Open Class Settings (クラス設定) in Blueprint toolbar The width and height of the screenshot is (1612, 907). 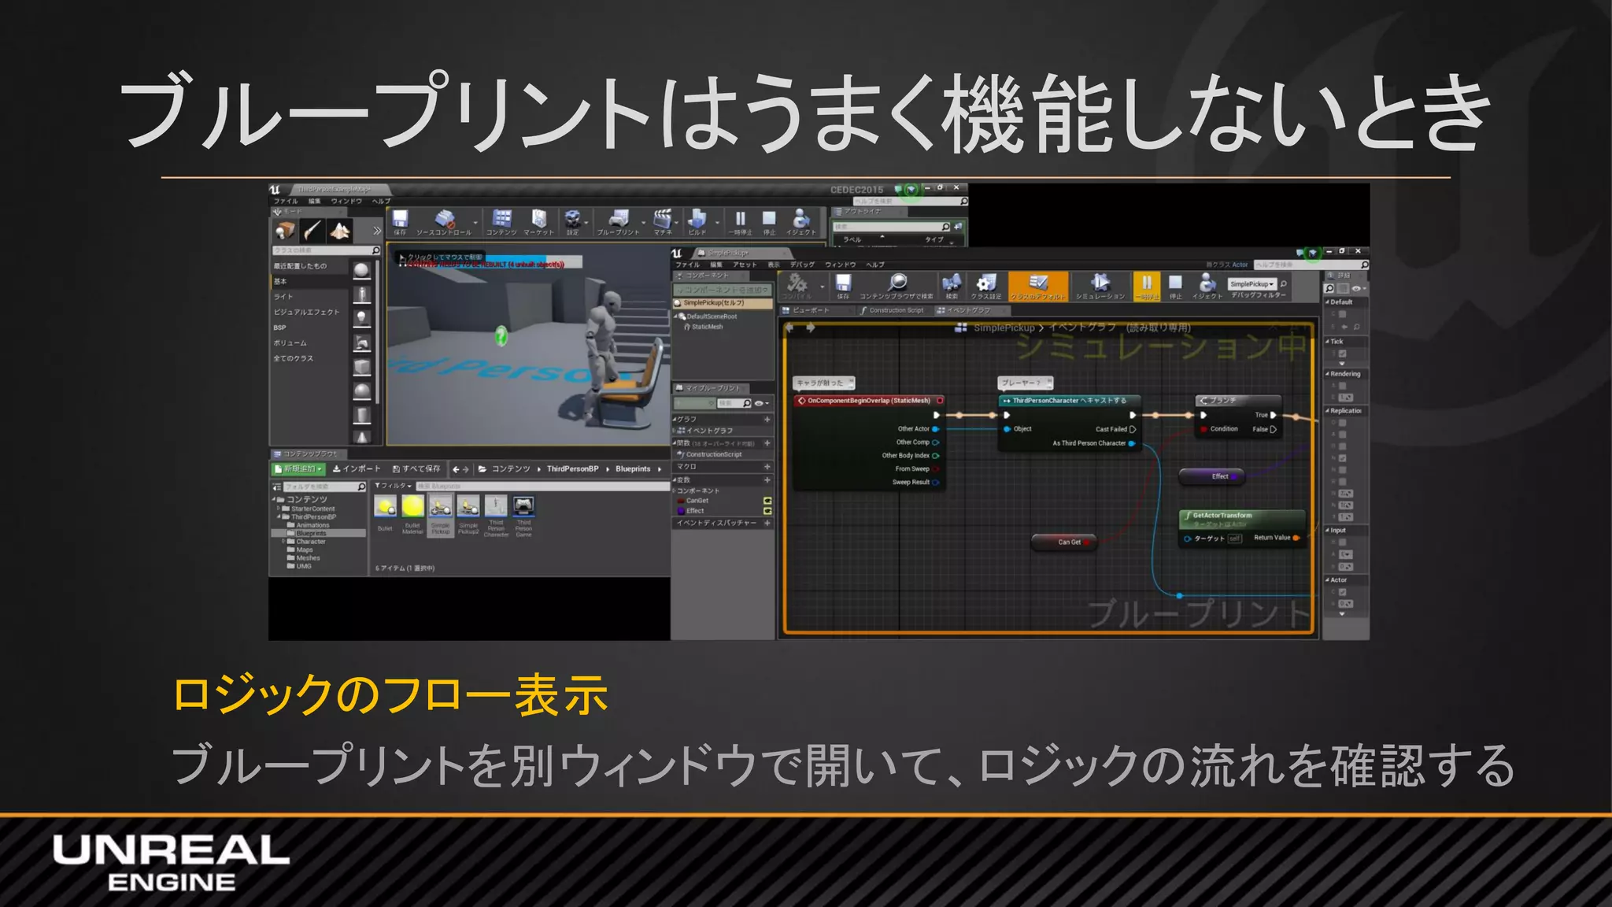pos(985,286)
